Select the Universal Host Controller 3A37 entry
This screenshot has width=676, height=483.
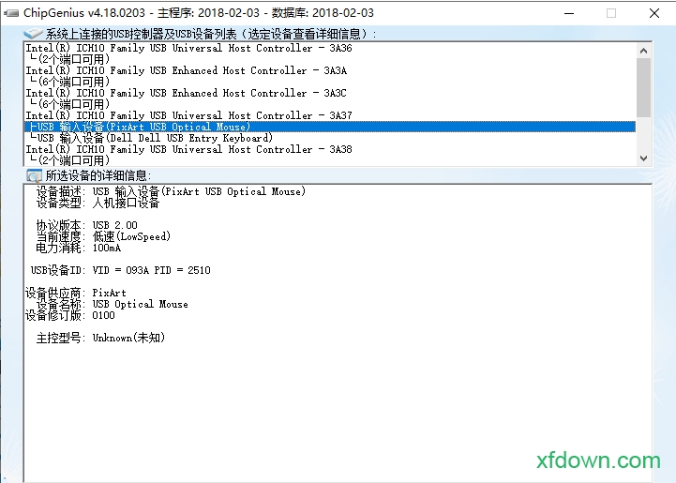tap(188, 115)
